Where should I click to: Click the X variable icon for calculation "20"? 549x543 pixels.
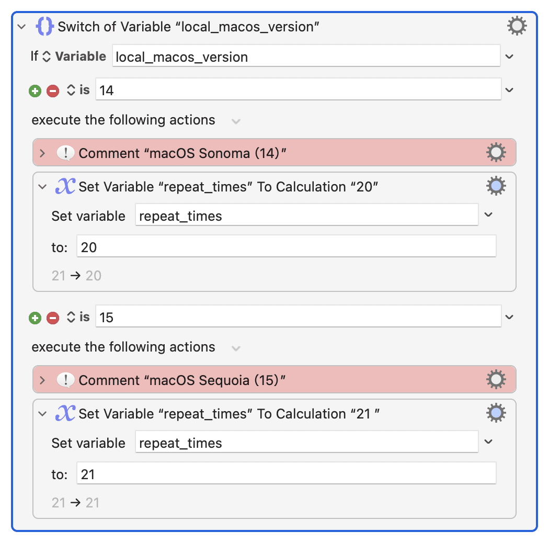[65, 186]
